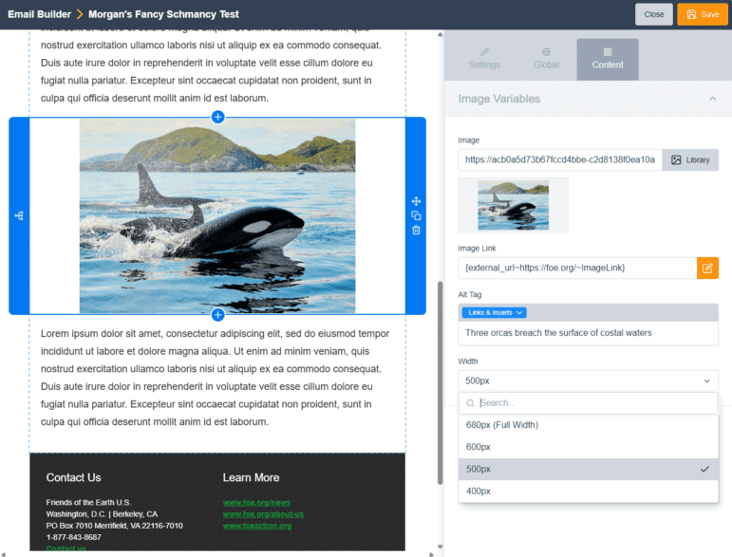Click scroll down arrow on canvas scrollbar

tap(440, 547)
